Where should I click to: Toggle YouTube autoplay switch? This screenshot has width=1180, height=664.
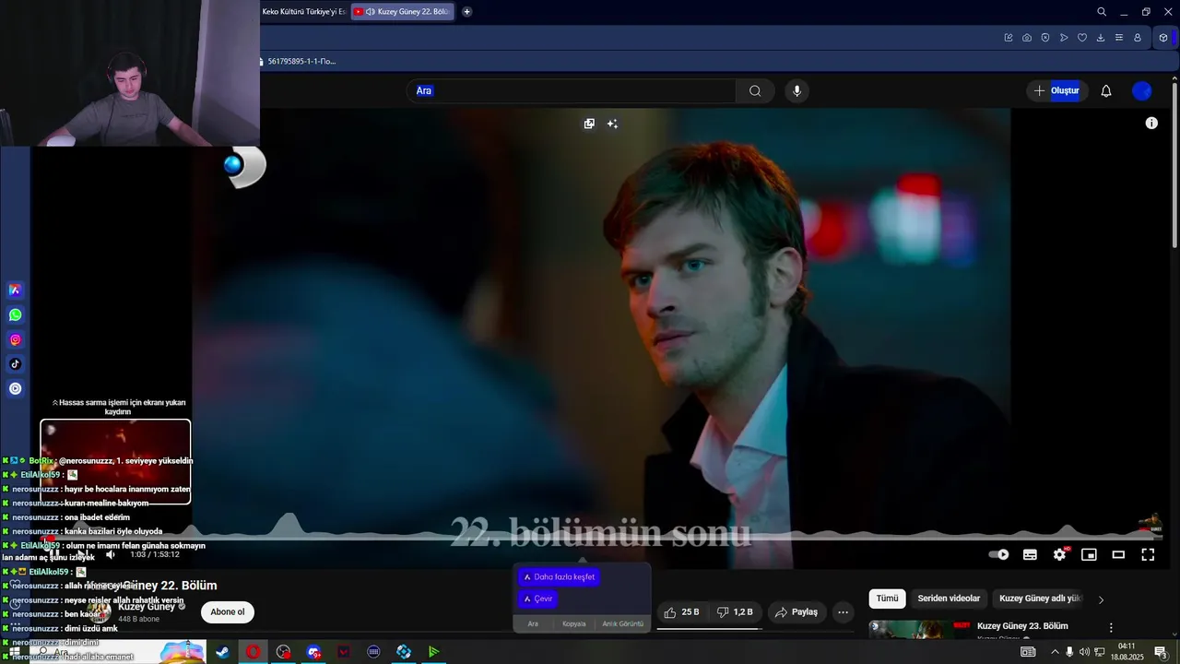tap(998, 554)
